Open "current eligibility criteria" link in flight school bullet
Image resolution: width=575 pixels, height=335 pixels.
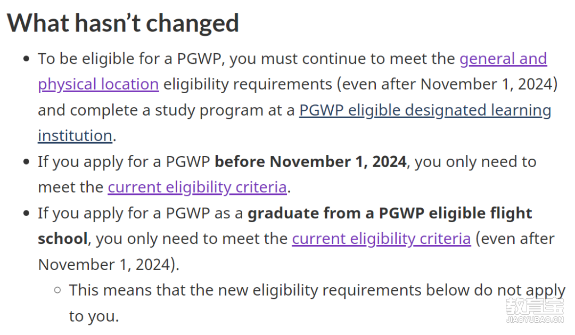381,239
